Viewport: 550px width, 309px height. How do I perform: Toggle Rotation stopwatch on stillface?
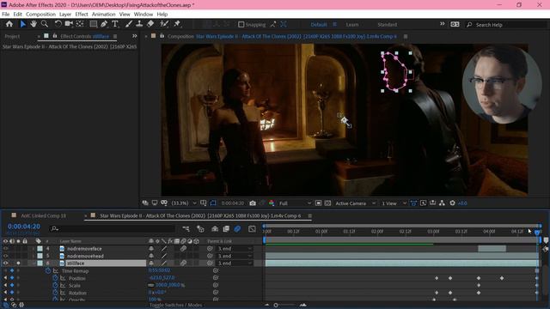(55, 293)
